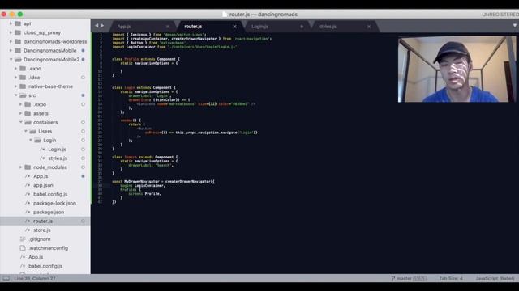Expand the dancingnomads-wordpress folder arrow
This screenshot has width=519, height=291.
(11, 41)
